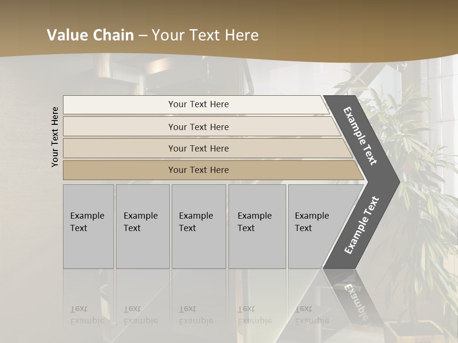Click the lower arm of the dark chevron

(x=361, y=226)
